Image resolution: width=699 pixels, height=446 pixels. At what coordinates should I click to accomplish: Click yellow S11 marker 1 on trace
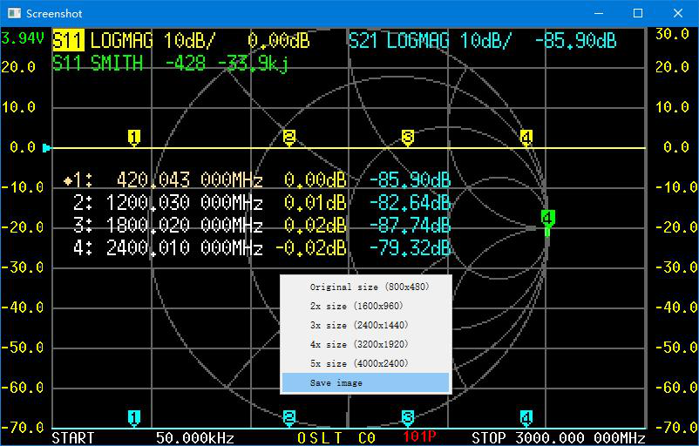click(x=134, y=139)
